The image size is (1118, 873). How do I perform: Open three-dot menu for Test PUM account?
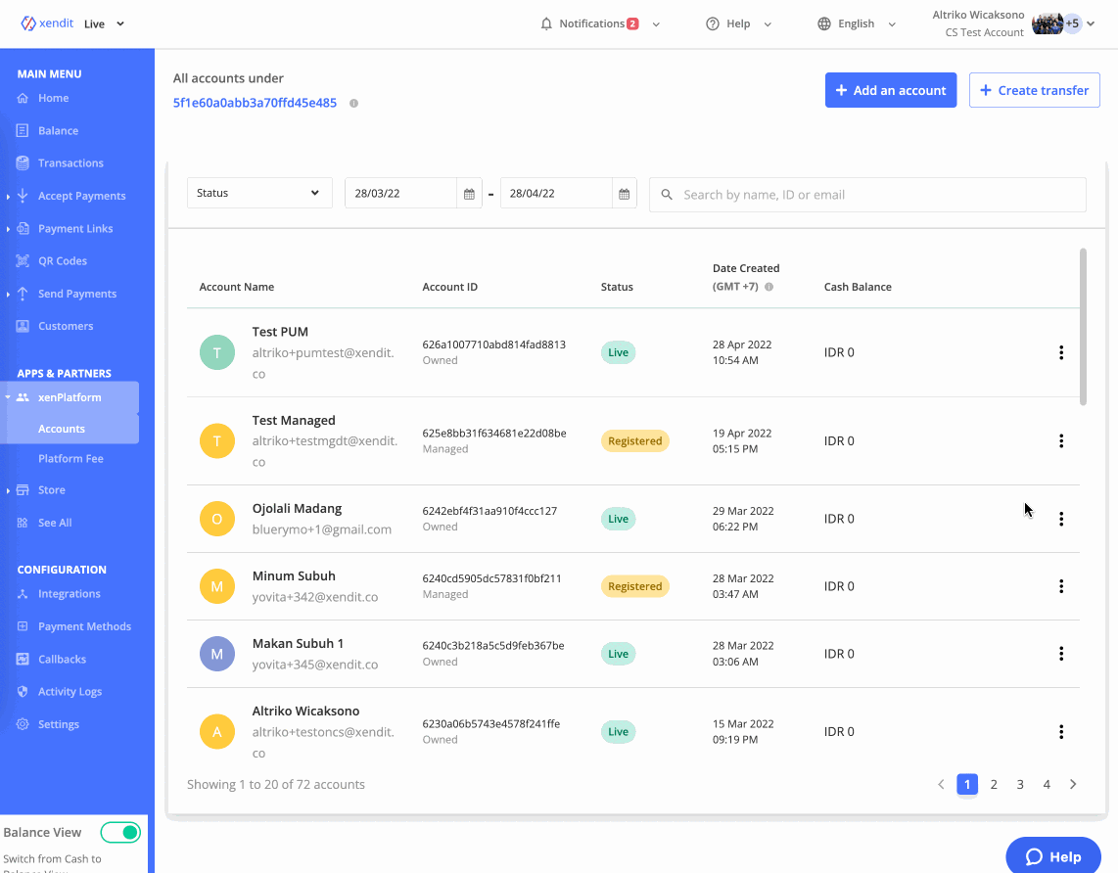(x=1060, y=352)
